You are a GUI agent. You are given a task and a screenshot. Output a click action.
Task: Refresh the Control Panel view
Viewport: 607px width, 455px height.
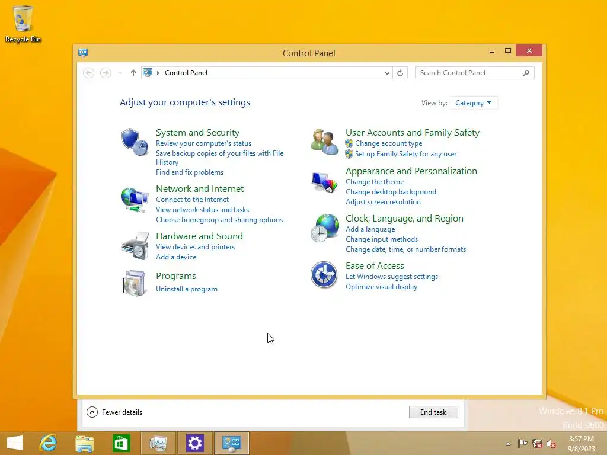tap(400, 73)
